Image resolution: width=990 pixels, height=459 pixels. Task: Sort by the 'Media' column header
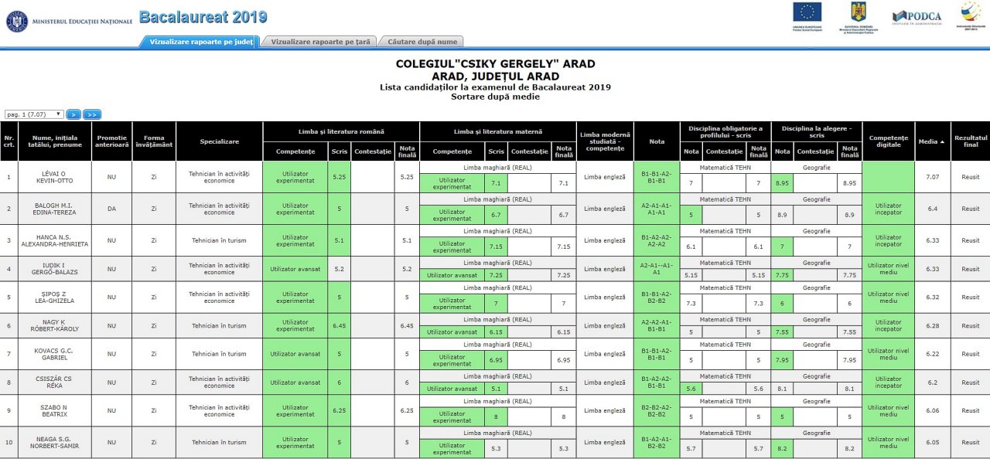pos(932,141)
